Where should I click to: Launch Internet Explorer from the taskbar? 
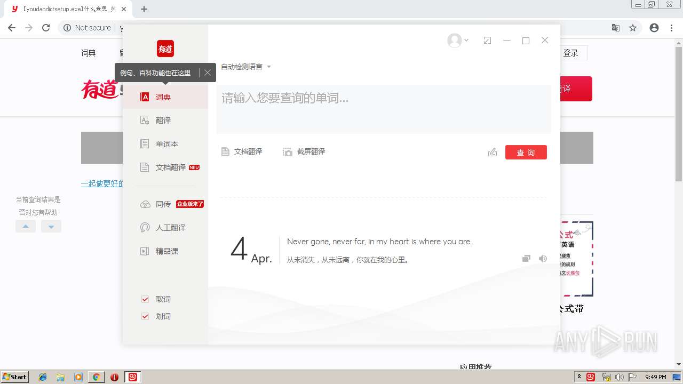tap(43, 377)
